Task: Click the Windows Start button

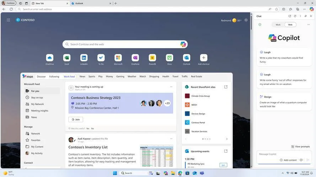Action: pyautogui.click(x=115, y=173)
